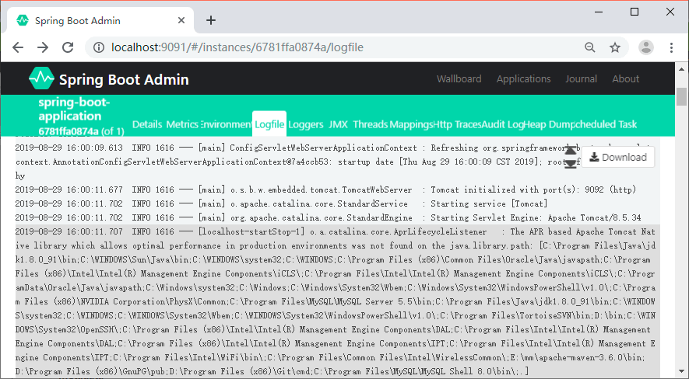Switch to the Audit Log tab
Screen dimensions: 689x379
pos(502,124)
